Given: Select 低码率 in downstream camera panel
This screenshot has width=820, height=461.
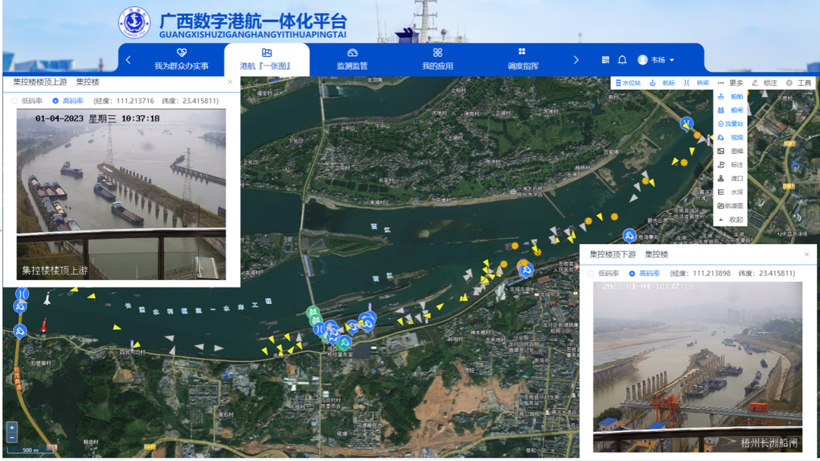Looking at the screenshot, I should tap(591, 274).
